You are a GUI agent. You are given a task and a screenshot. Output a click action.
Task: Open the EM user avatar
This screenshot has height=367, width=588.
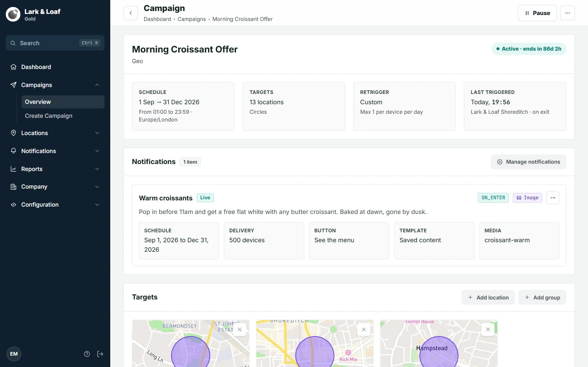(14, 354)
